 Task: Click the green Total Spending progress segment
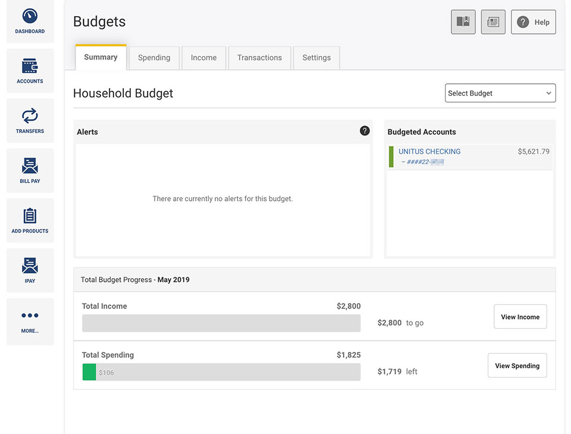coord(89,372)
